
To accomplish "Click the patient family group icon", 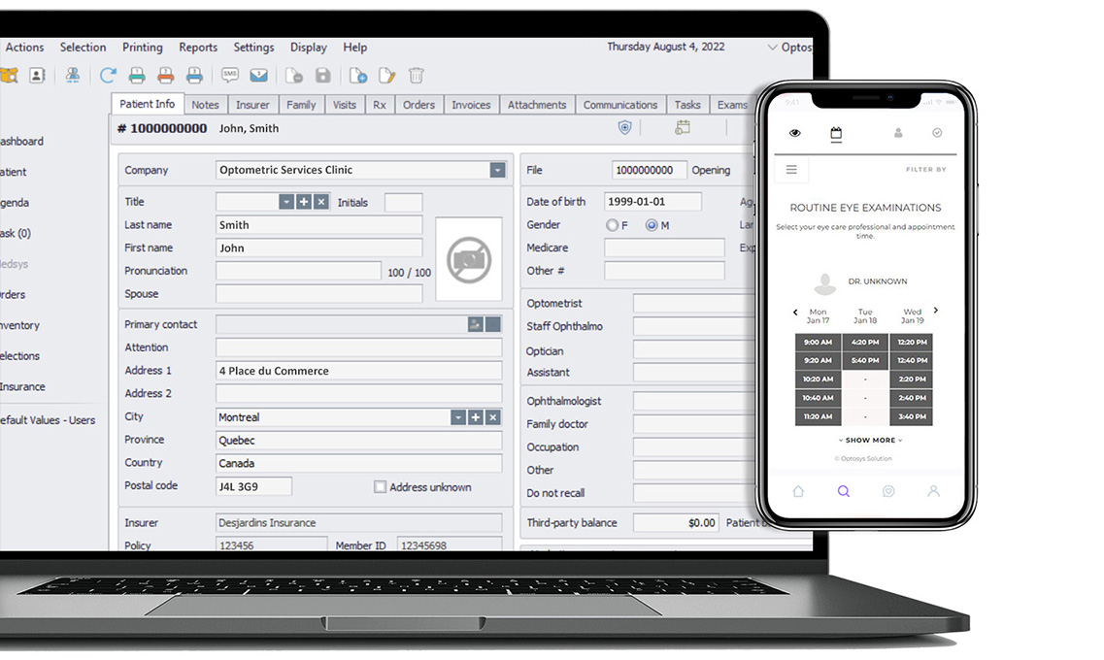I will tap(73, 76).
